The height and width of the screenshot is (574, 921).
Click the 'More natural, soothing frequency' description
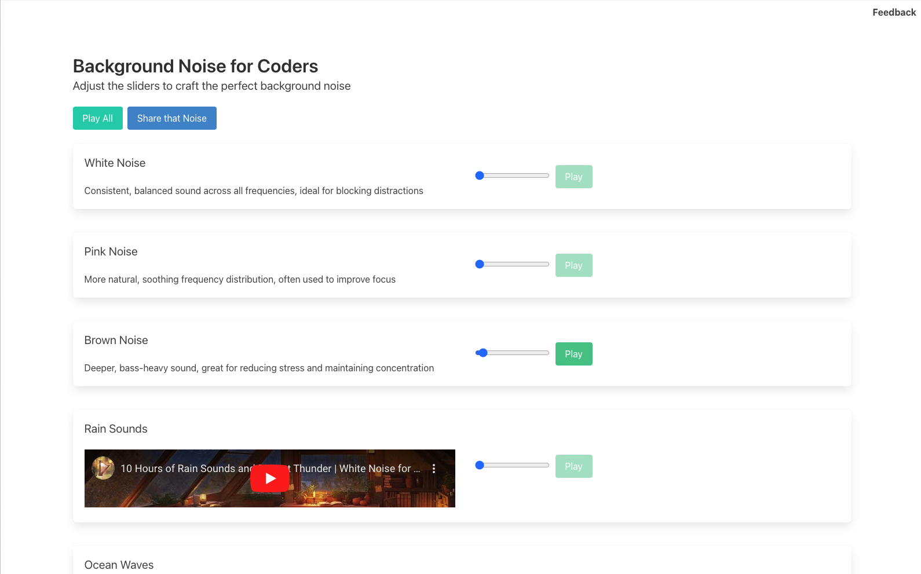[x=240, y=279]
